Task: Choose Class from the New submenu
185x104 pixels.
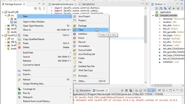Action: [90, 30]
